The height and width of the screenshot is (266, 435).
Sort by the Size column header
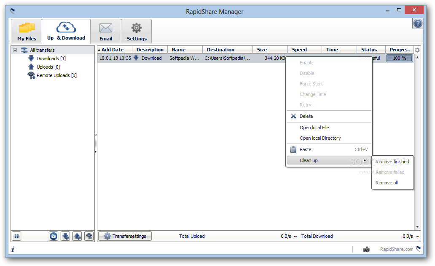click(x=270, y=50)
